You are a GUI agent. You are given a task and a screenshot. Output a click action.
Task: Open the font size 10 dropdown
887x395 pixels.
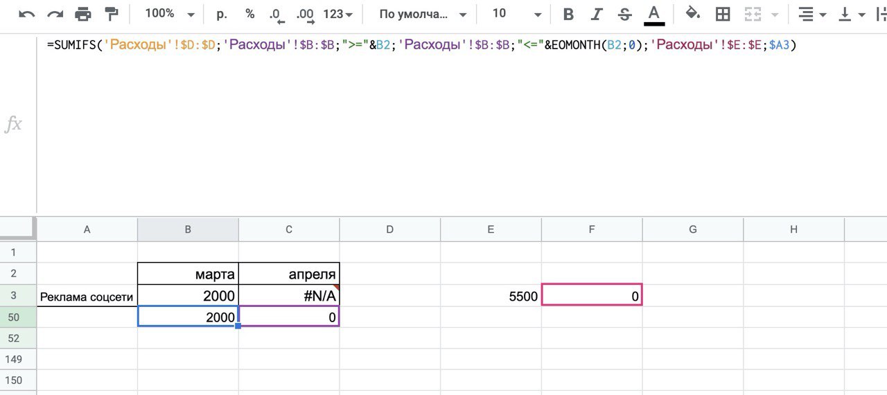tap(516, 14)
